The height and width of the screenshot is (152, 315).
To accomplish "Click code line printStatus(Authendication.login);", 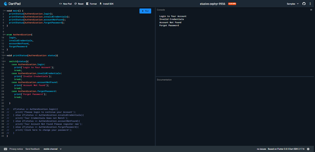I will tap(31, 14).
